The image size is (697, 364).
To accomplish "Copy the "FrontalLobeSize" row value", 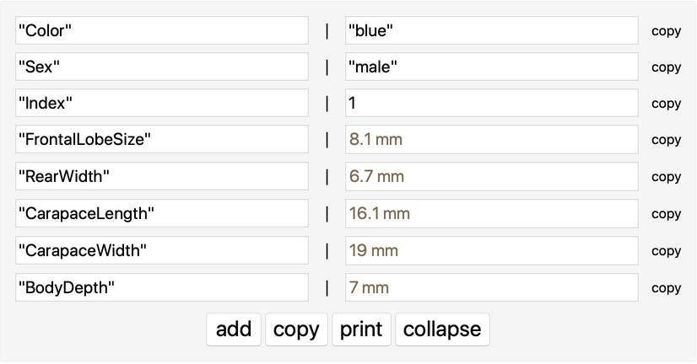I will pos(666,140).
